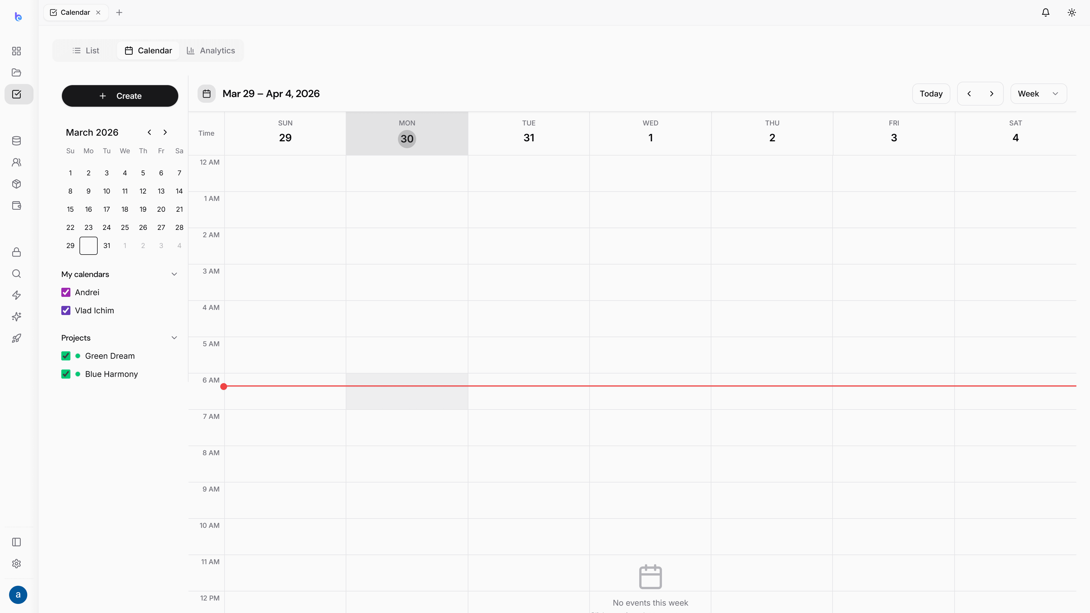Viewport: 1090px width, 613px height.
Task: Select the Calendar window tab at top
Action: tap(76, 12)
